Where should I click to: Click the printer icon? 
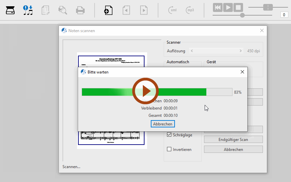click(x=80, y=10)
